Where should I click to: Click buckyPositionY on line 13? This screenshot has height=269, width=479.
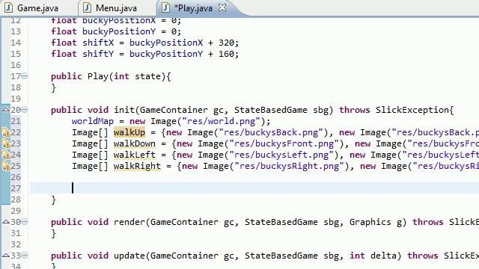(x=119, y=31)
